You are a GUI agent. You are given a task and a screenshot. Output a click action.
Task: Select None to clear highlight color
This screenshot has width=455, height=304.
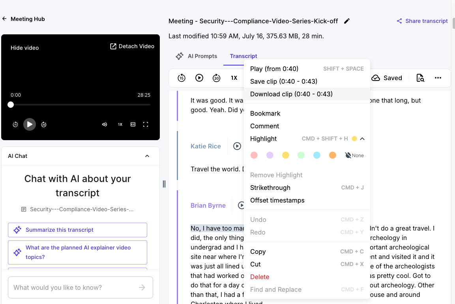[354, 156]
